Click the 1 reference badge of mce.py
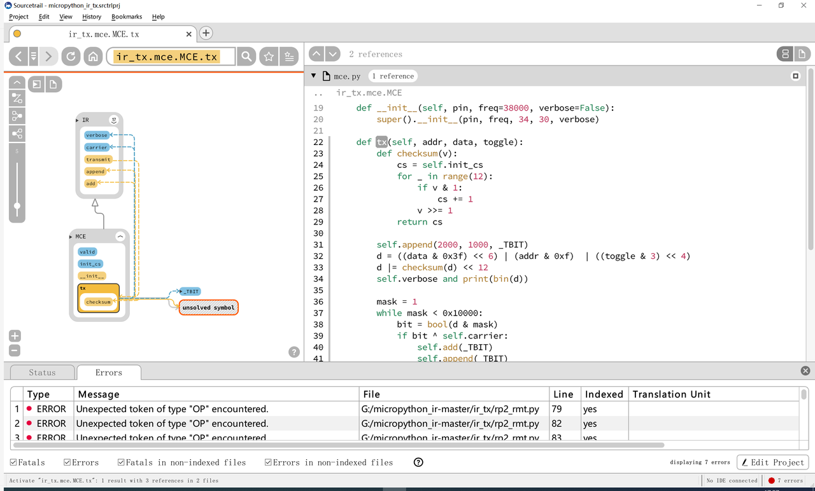Viewport: 815px width, 491px height. [x=393, y=76]
